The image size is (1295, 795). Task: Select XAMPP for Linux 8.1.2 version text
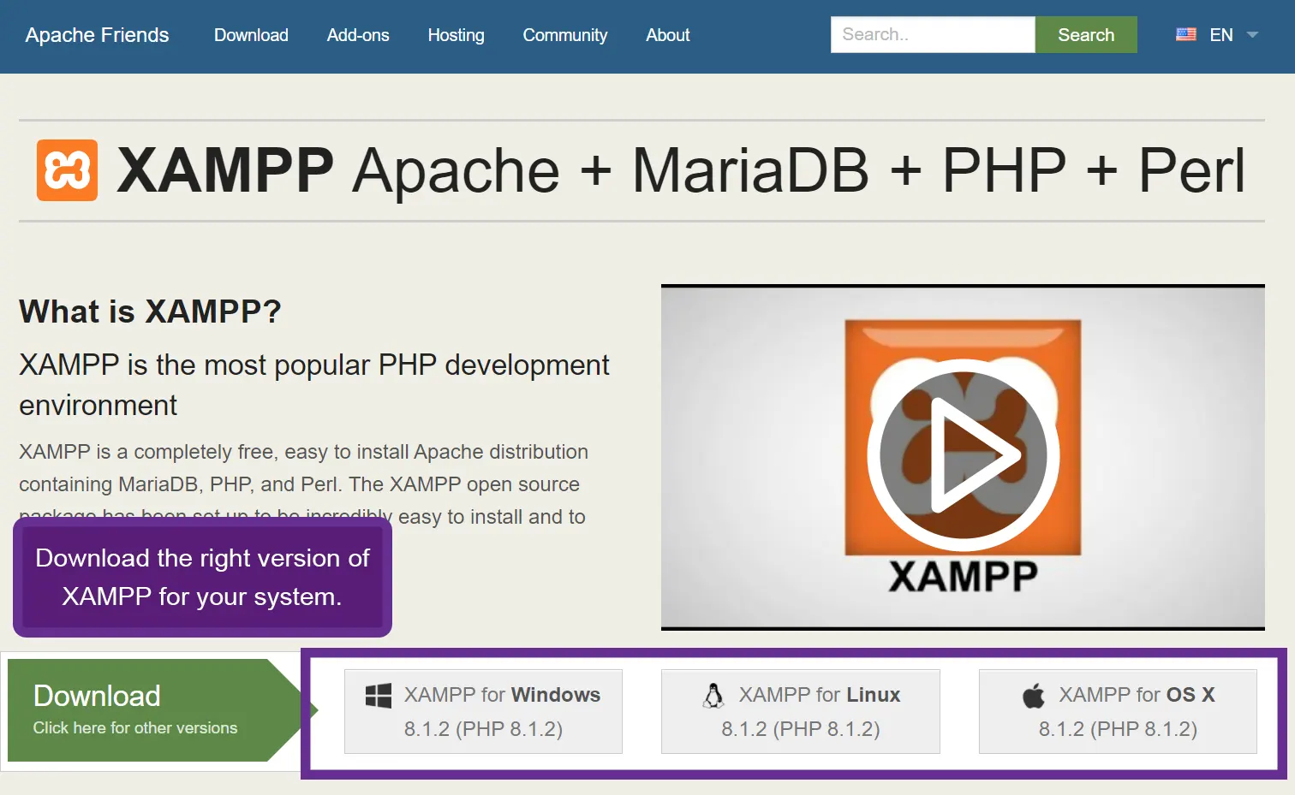[800, 729]
